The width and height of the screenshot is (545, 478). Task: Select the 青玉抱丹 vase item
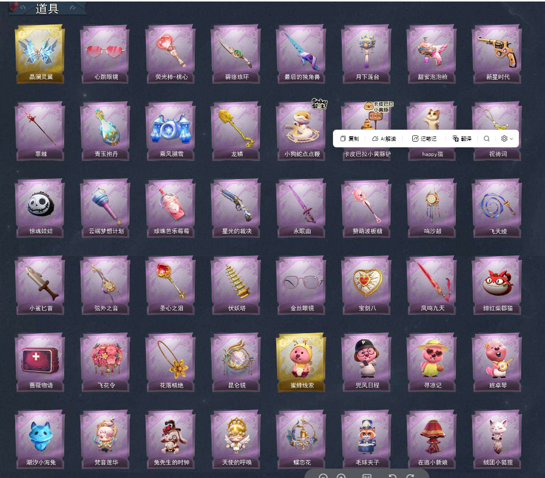105,131
